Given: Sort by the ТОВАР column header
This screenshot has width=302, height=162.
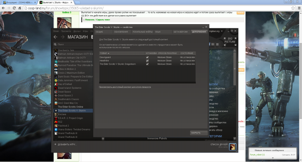Looking at the screenshot, I should [122, 53].
